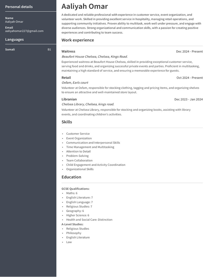Click the Beaufort House Chelsea employer line
Screen dimensions: 208x277
tap(95, 57)
